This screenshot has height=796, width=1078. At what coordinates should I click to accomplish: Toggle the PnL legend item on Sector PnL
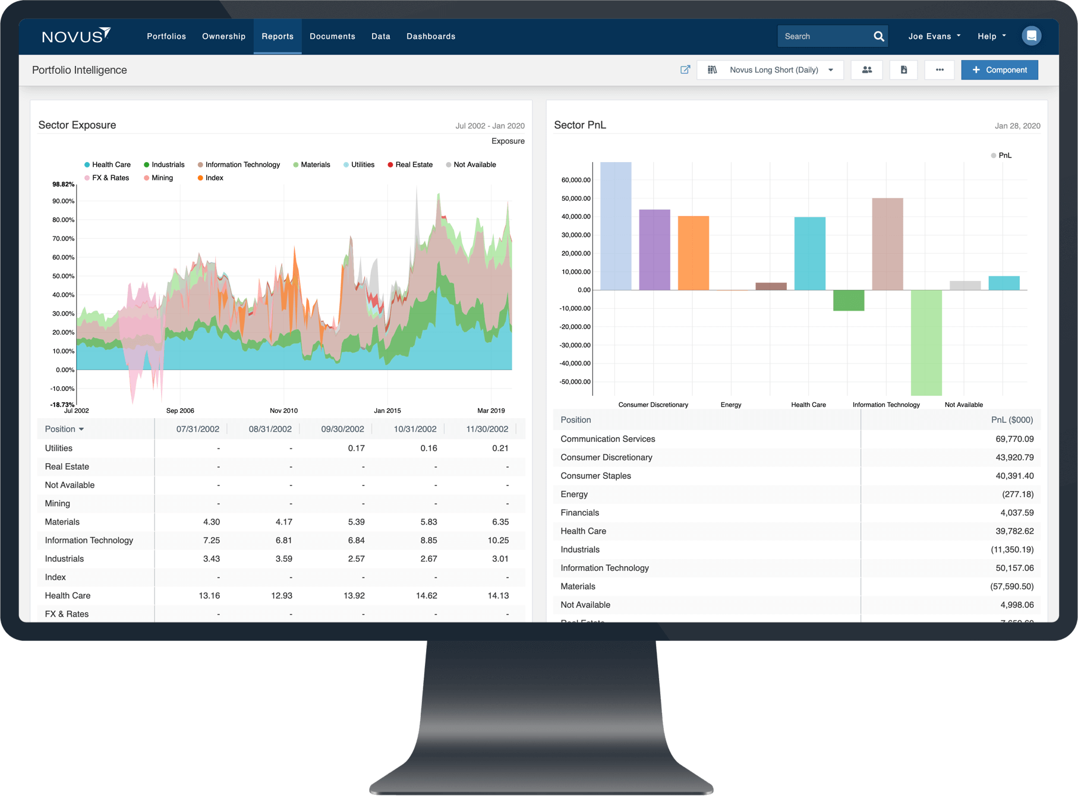point(1003,155)
